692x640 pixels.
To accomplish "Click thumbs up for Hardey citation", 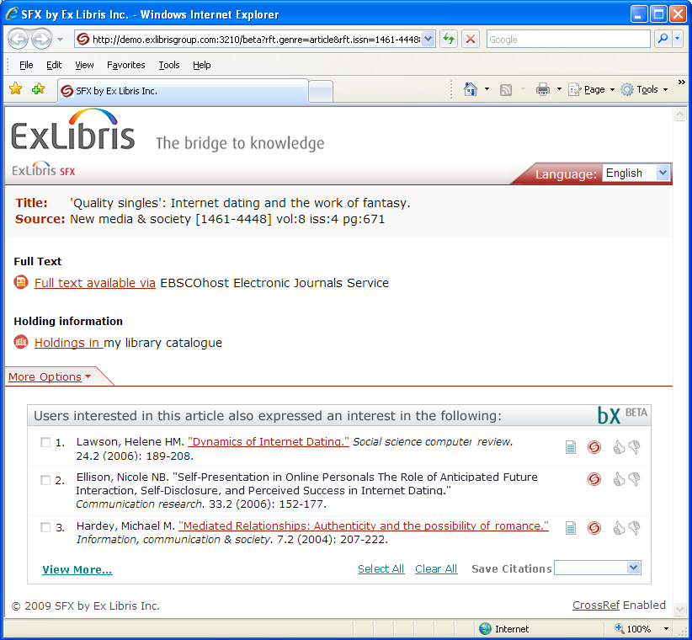I will [619, 527].
